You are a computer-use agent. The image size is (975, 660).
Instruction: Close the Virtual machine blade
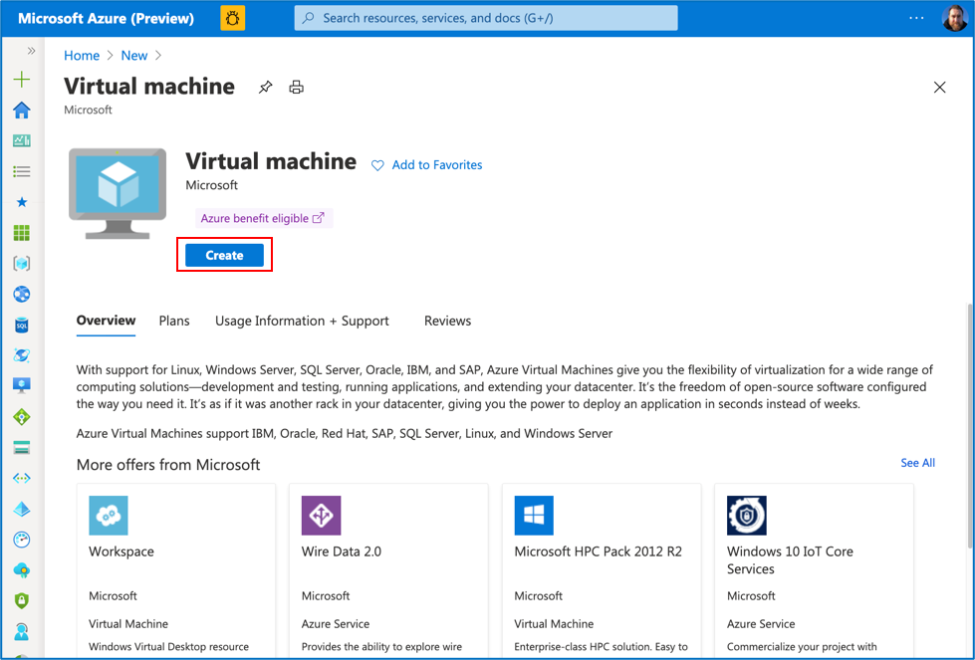(939, 87)
